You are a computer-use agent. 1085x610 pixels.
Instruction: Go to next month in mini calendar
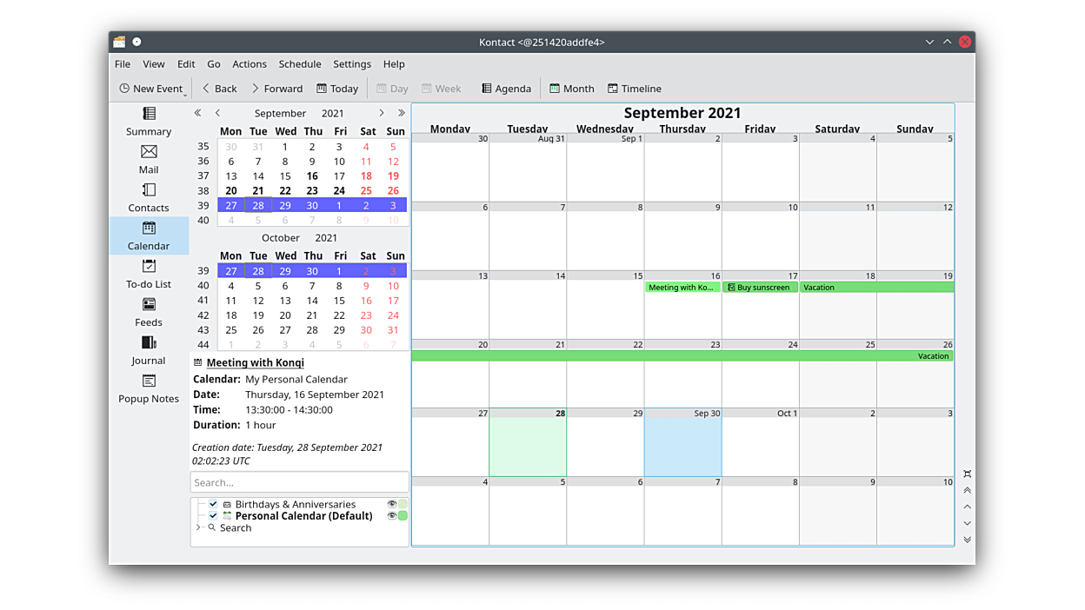click(x=381, y=113)
